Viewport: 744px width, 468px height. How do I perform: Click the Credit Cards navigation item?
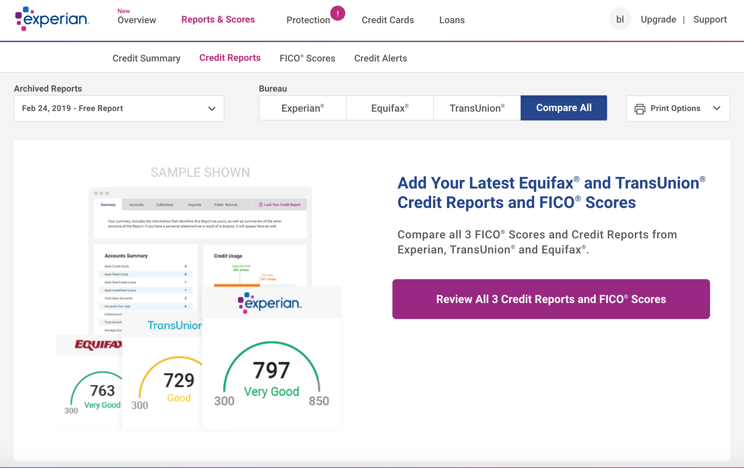tap(388, 20)
